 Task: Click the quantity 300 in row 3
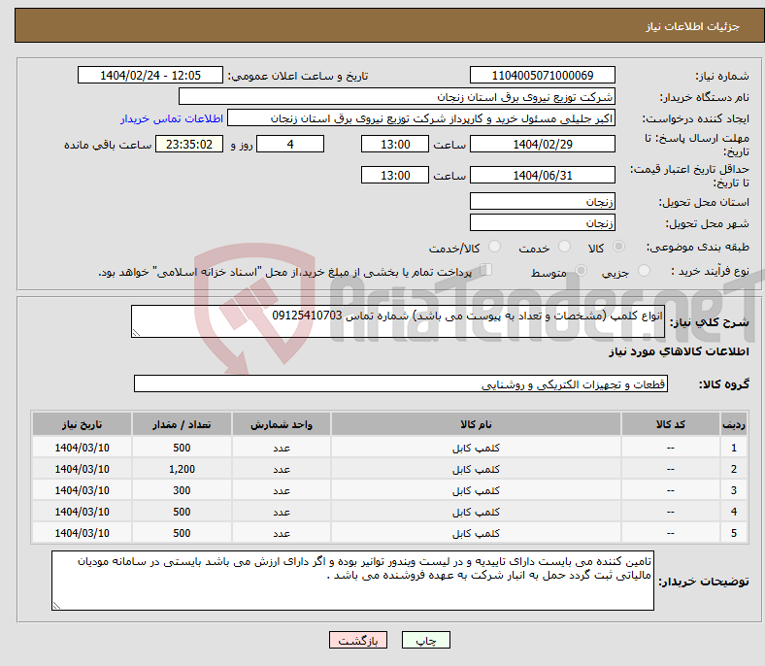point(182,490)
